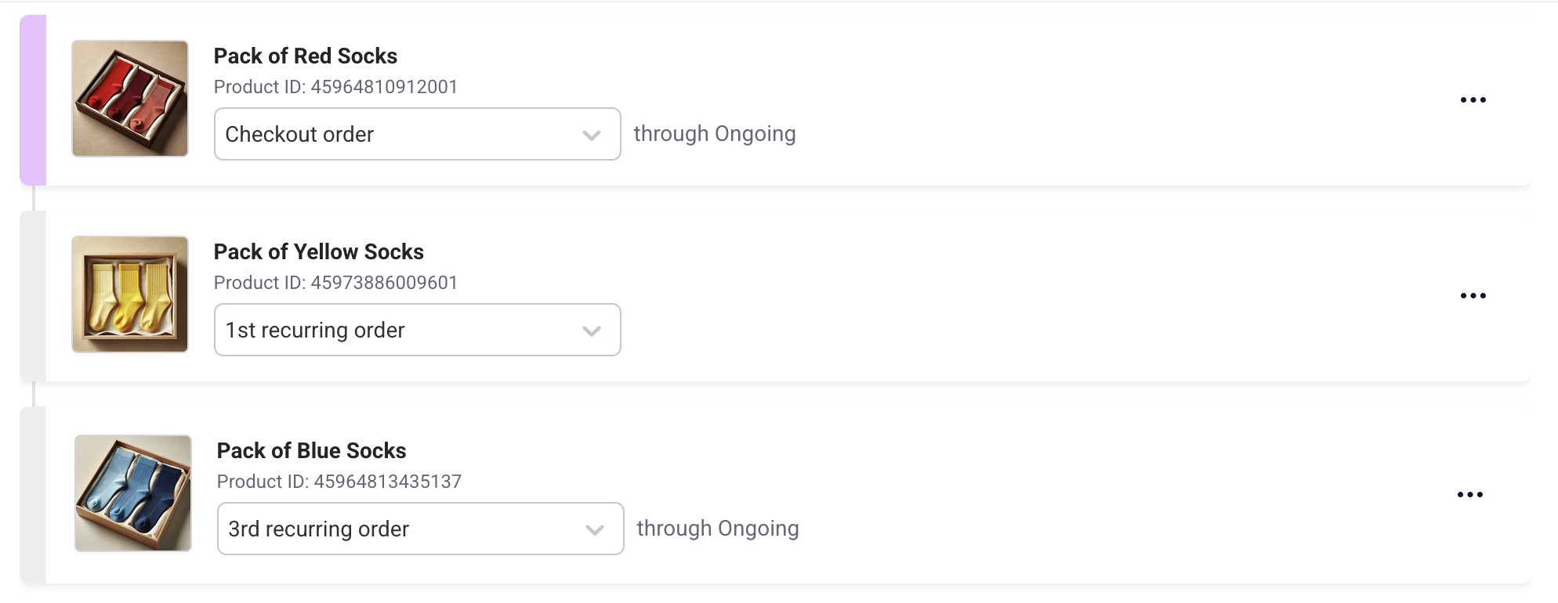Viewport: 1558px width, 603px height.
Task: Expand the 3rd recurring order dropdown
Action: click(420, 529)
